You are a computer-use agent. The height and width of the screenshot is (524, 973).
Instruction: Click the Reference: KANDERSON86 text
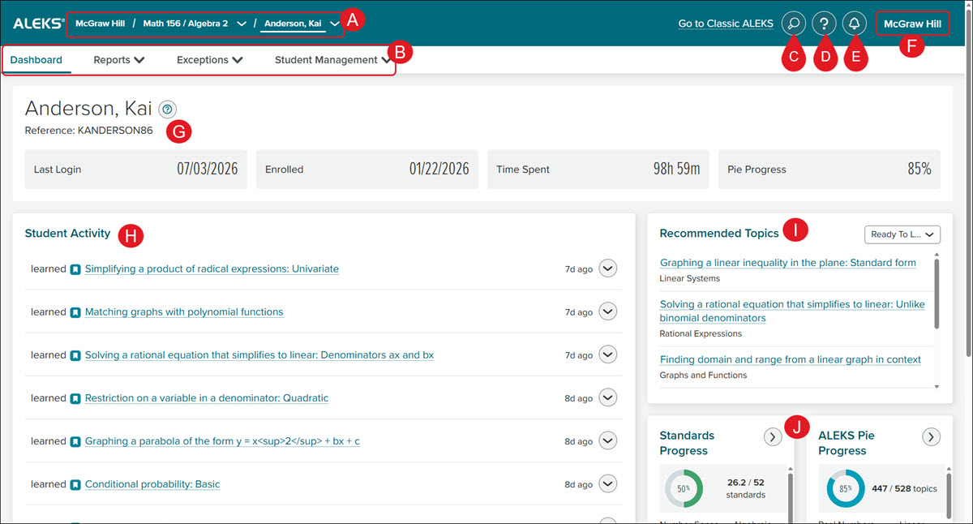(x=88, y=130)
